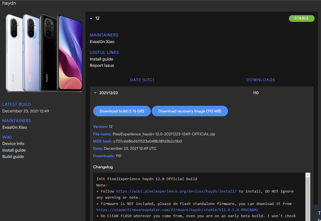Click file name PixelExperience_haydn-12.0-20211223-1249-OFFICIAL.zip
This screenshot has height=221, width=321.
click(164, 134)
